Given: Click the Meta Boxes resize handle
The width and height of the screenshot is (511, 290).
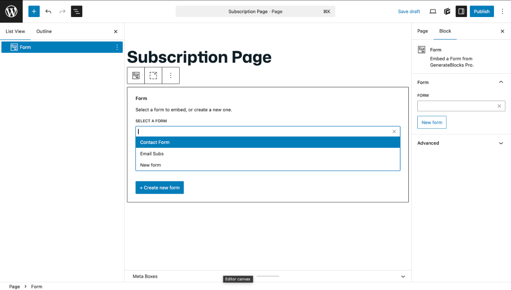Looking at the screenshot, I should coord(268,276).
